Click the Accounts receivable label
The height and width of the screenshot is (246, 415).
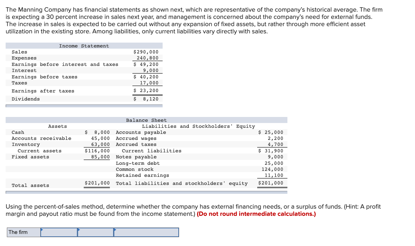coord(41,138)
